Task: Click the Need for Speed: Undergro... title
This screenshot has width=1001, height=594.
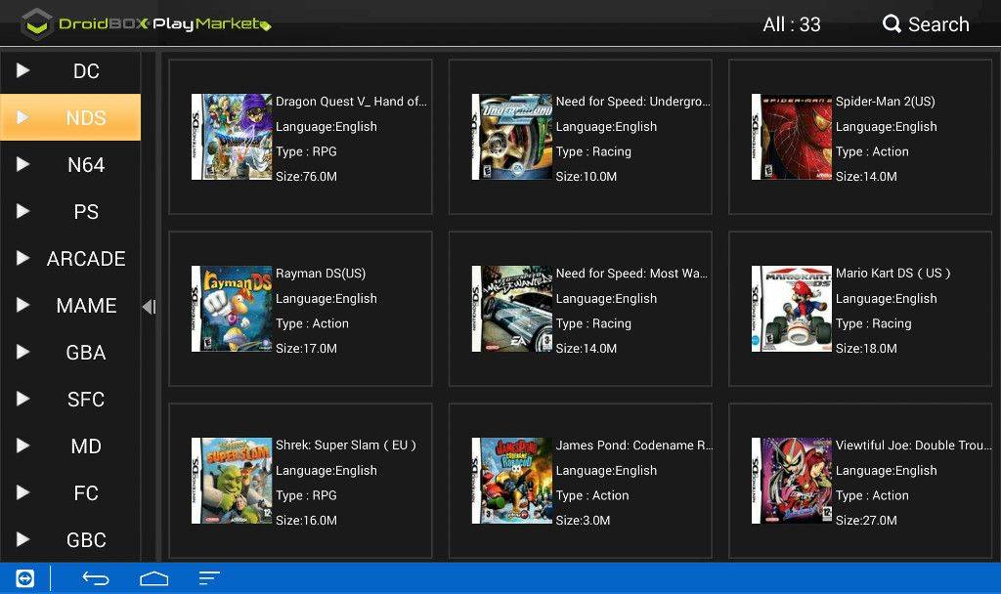Action: point(632,102)
